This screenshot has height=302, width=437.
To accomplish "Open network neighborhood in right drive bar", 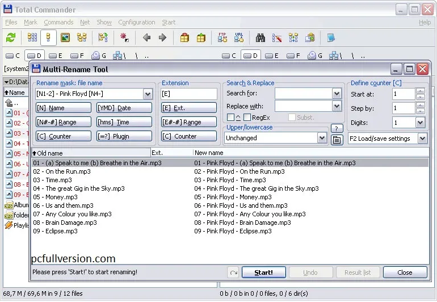I will 337,56.
